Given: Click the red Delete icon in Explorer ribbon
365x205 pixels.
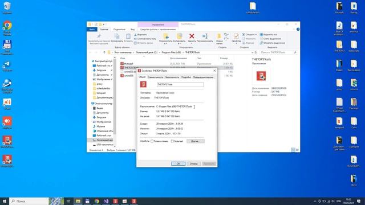Looking at the screenshot, I should click(192, 36).
